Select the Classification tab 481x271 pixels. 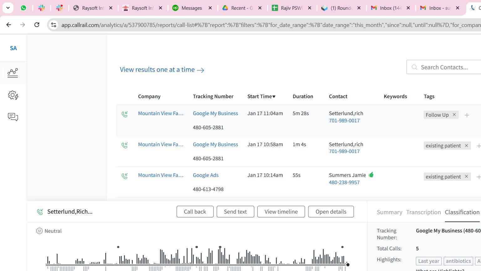click(462, 212)
